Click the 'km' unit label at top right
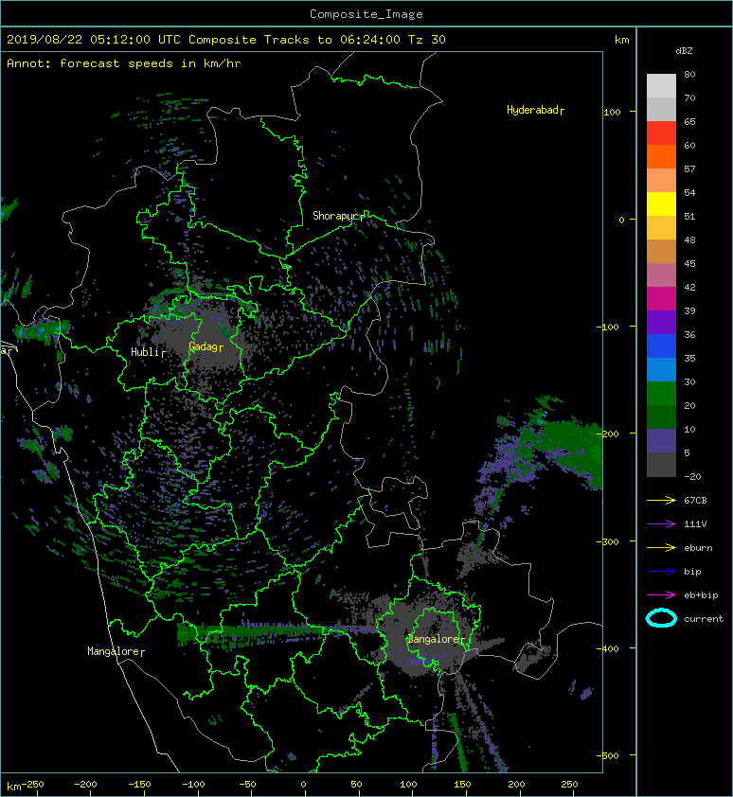The height and width of the screenshot is (797, 733). click(621, 40)
